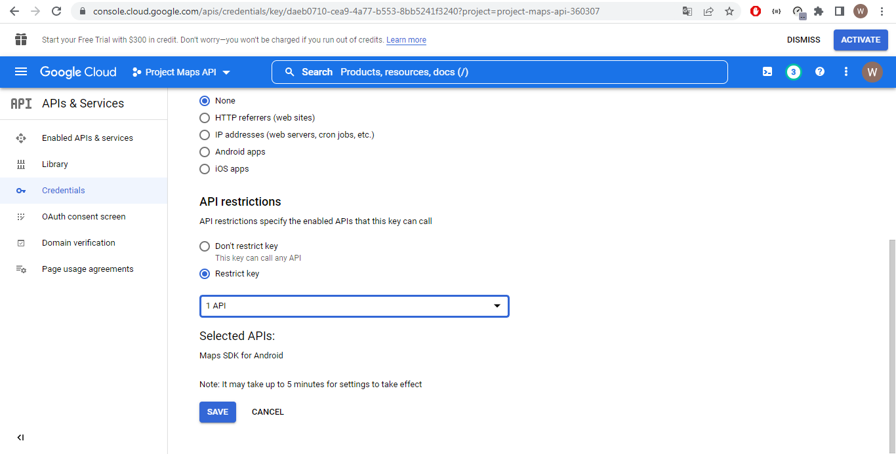Open the Extensions puzzle menu
Screen dimensions: 896x454
tap(819, 11)
